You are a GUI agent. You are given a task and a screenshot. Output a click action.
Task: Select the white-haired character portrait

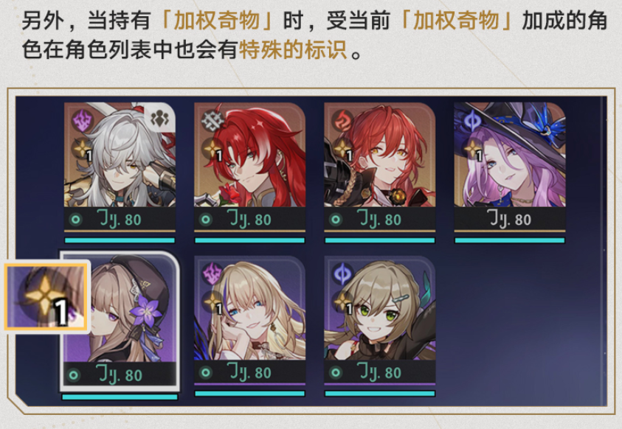tap(120, 155)
